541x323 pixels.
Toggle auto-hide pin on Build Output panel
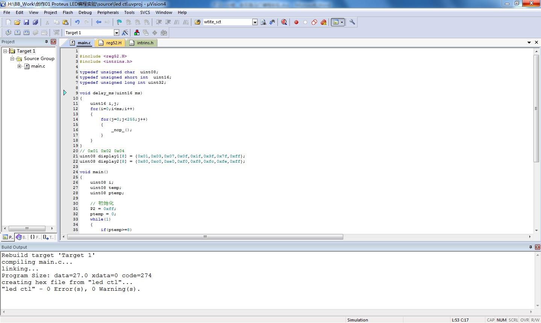530,247
